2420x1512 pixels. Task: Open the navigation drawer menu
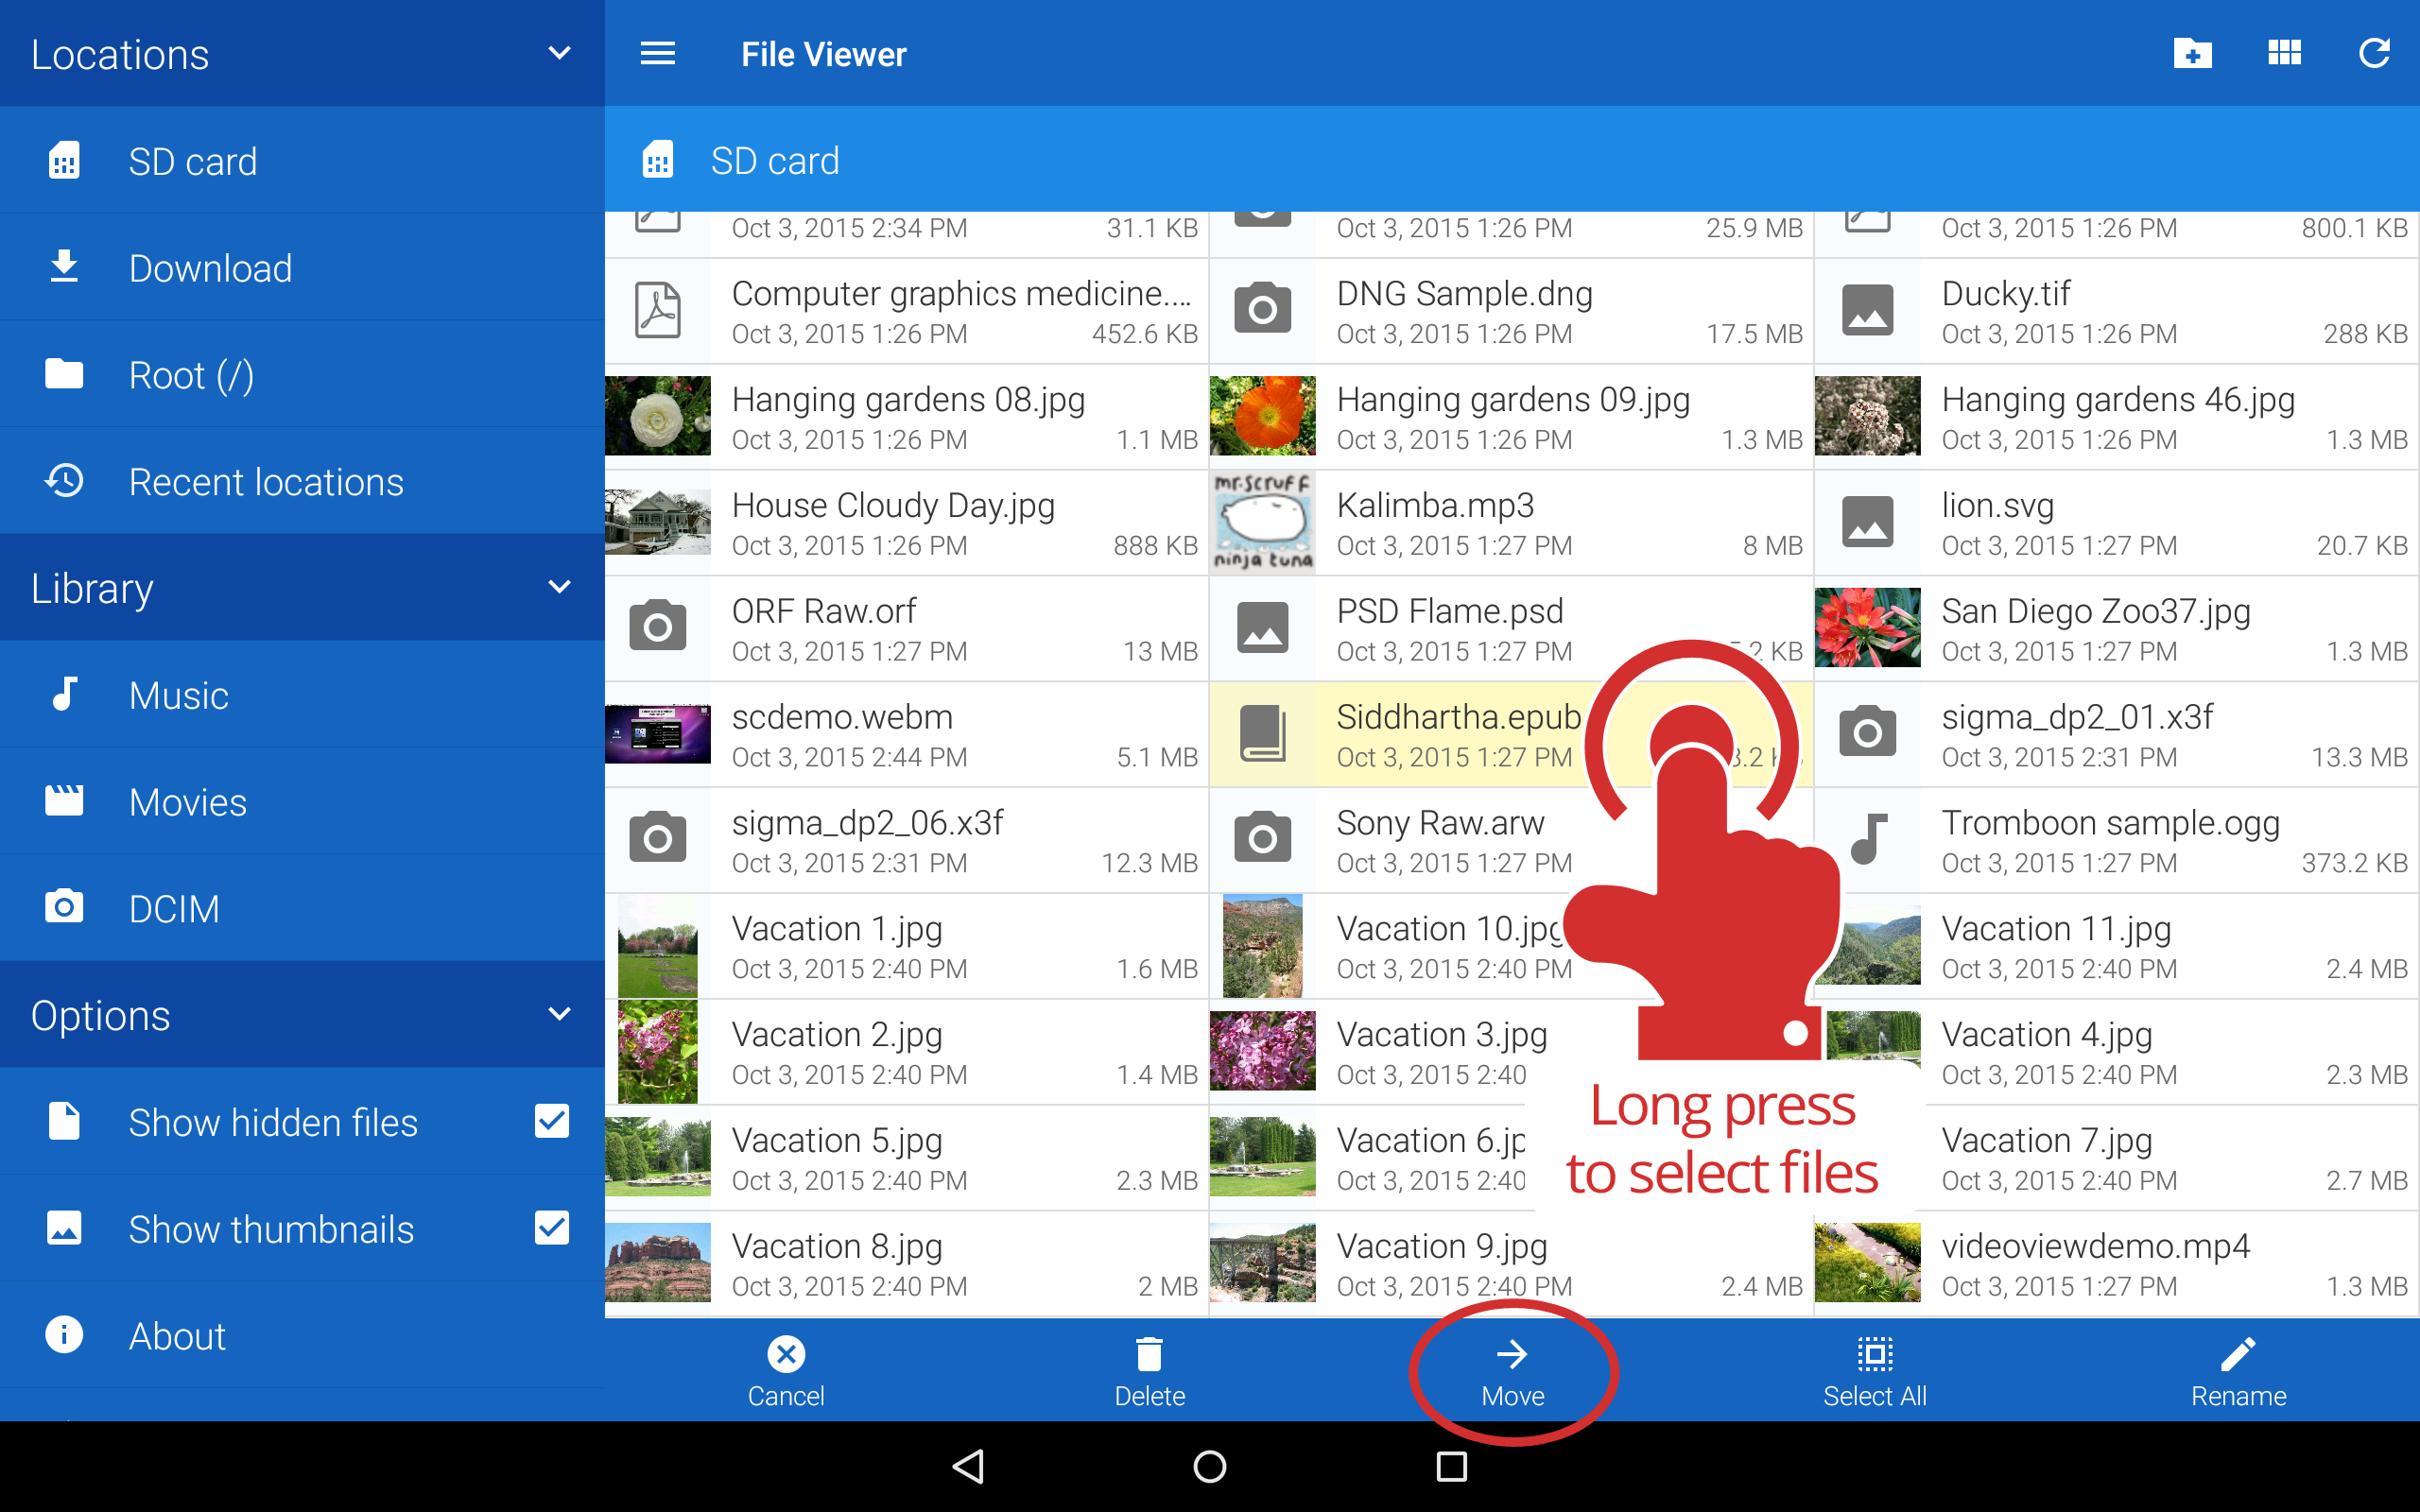point(658,54)
